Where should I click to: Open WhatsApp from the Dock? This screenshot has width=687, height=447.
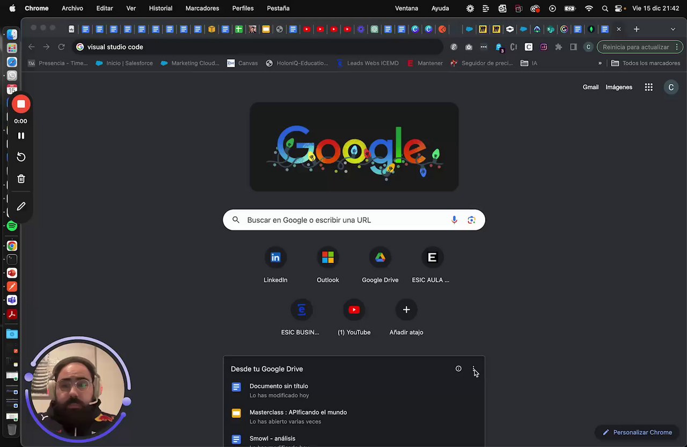click(x=12, y=76)
